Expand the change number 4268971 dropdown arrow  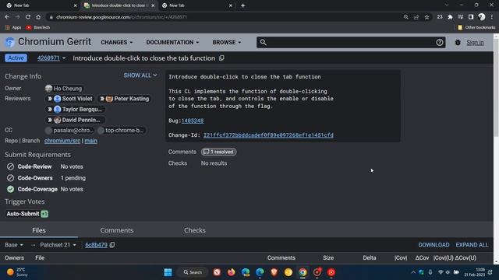[64, 58]
